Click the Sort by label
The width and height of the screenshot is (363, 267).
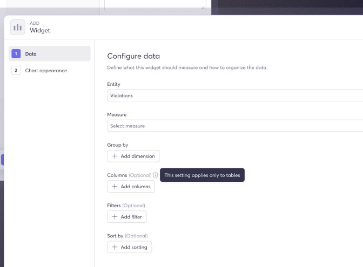(x=115, y=236)
